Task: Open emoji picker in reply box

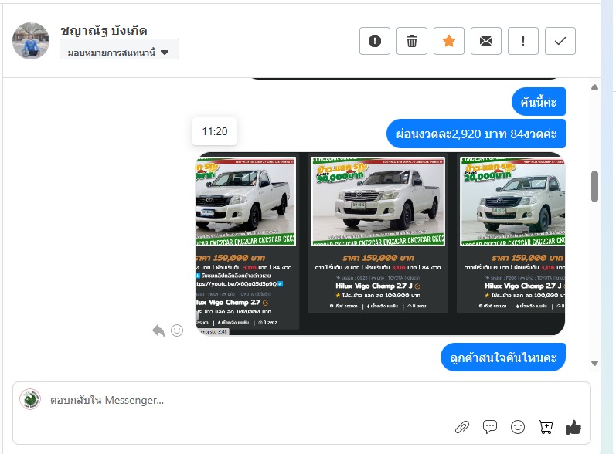Action: [x=518, y=427]
